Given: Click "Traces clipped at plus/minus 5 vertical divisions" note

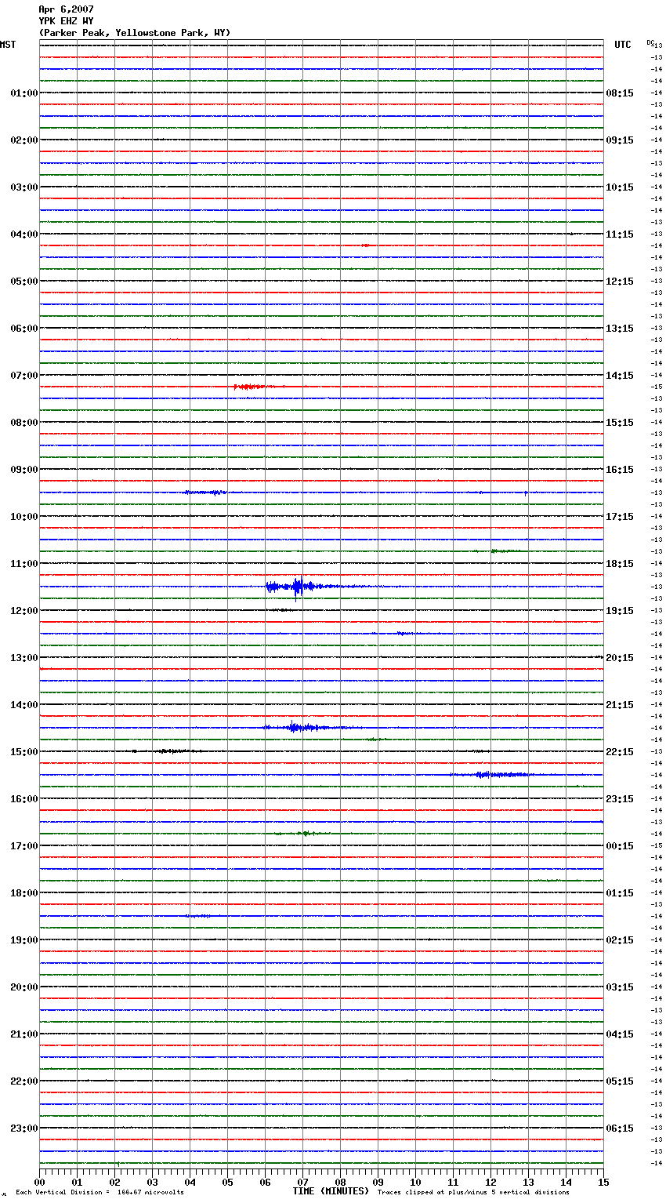Looking at the screenshot, I should coord(473,1193).
